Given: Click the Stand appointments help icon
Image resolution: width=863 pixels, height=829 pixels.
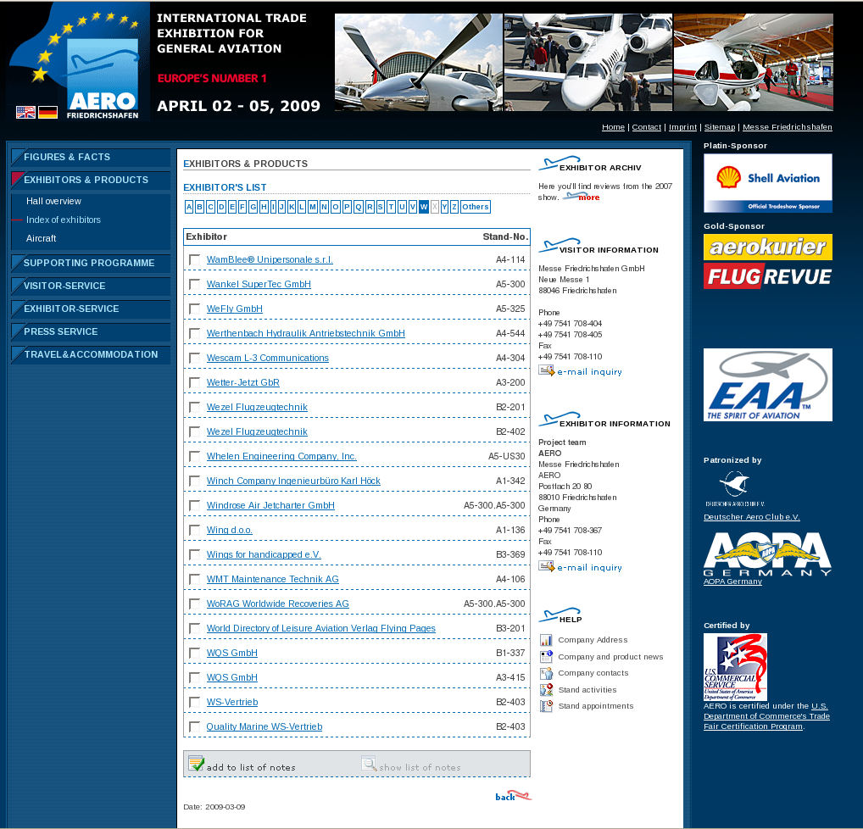Looking at the screenshot, I should click(x=546, y=706).
